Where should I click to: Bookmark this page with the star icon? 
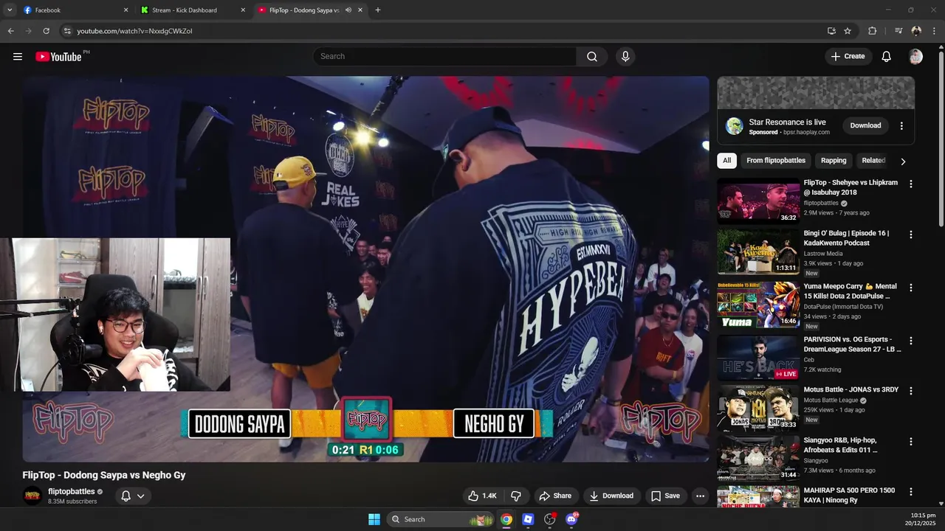(x=848, y=31)
